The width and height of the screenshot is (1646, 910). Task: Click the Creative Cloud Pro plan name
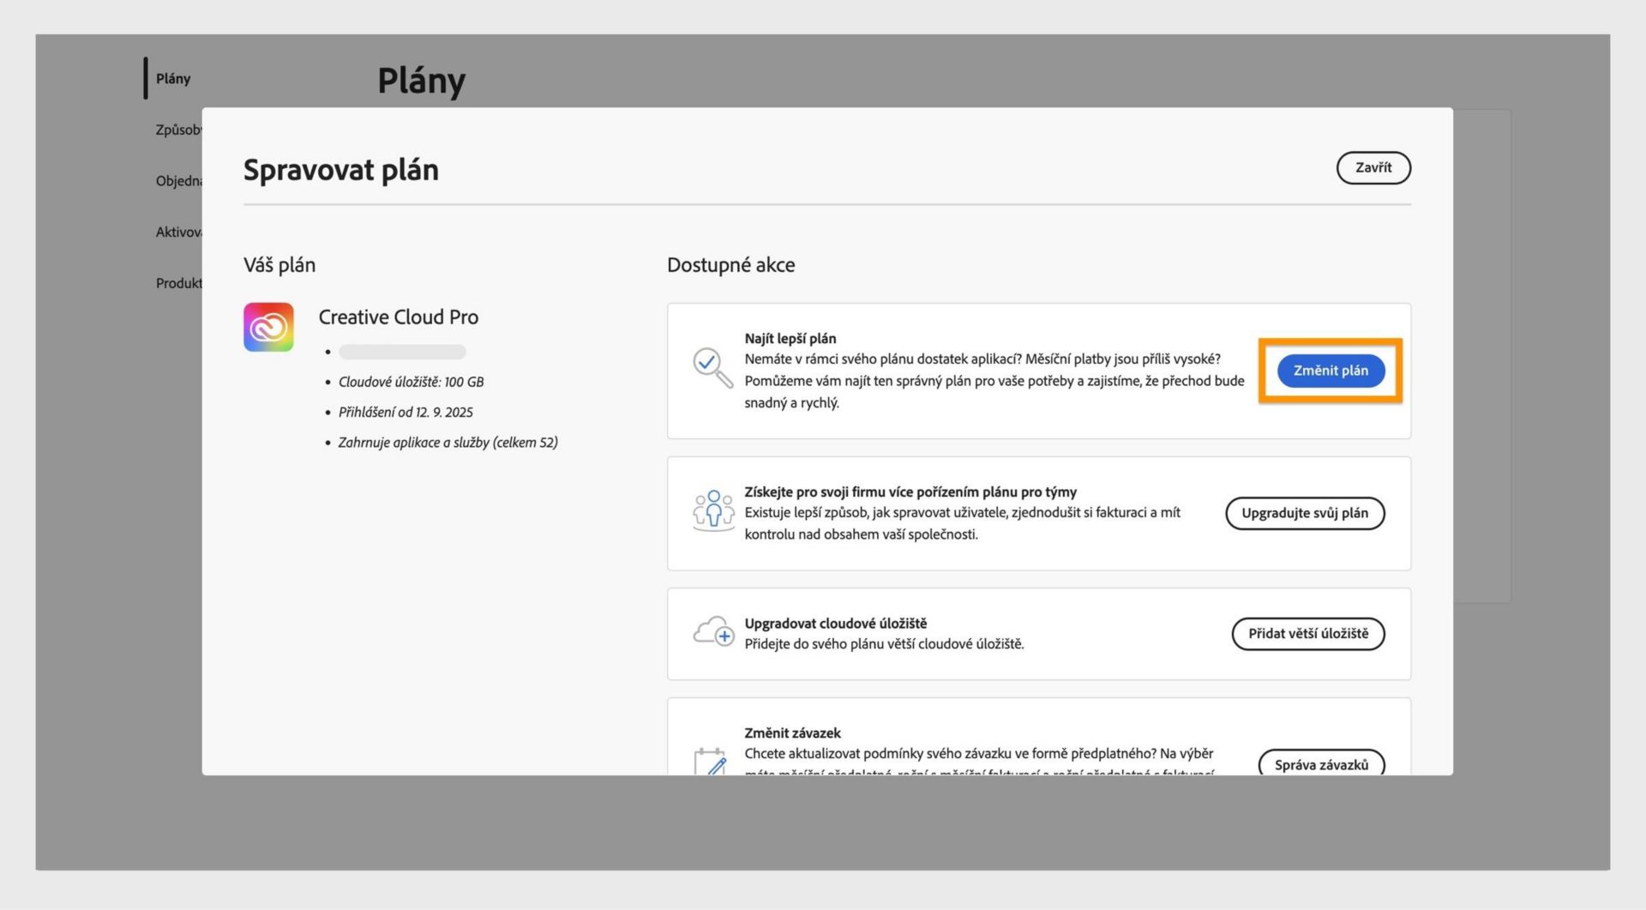(399, 317)
